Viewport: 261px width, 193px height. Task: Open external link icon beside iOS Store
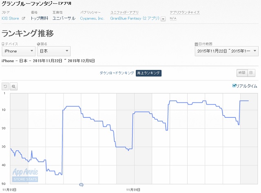[x=23, y=19]
